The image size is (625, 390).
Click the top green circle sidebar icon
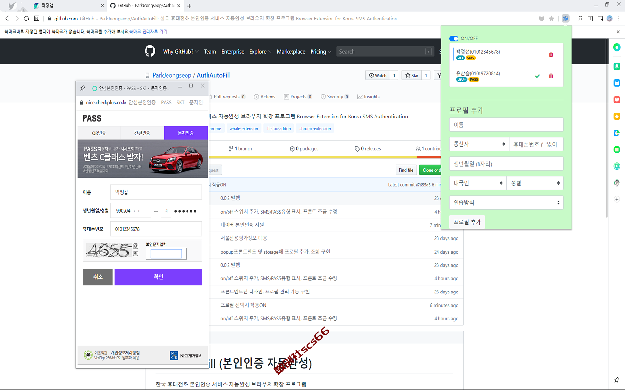[x=617, y=48]
